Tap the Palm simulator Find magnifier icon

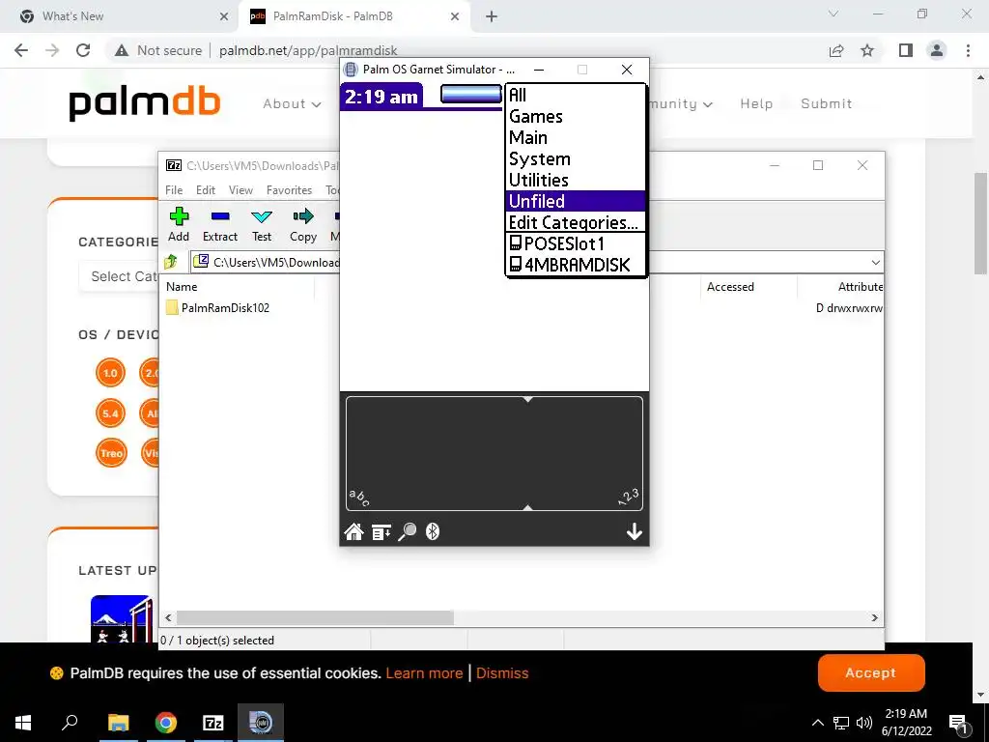(407, 532)
